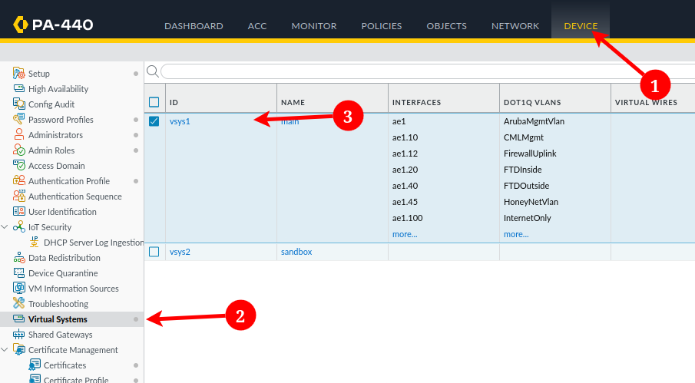This screenshot has width=695, height=383.
Task: Click the Password Profiles icon
Action: pos(20,120)
